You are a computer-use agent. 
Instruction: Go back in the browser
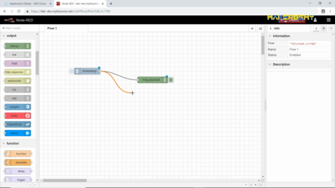pos(5,11)
